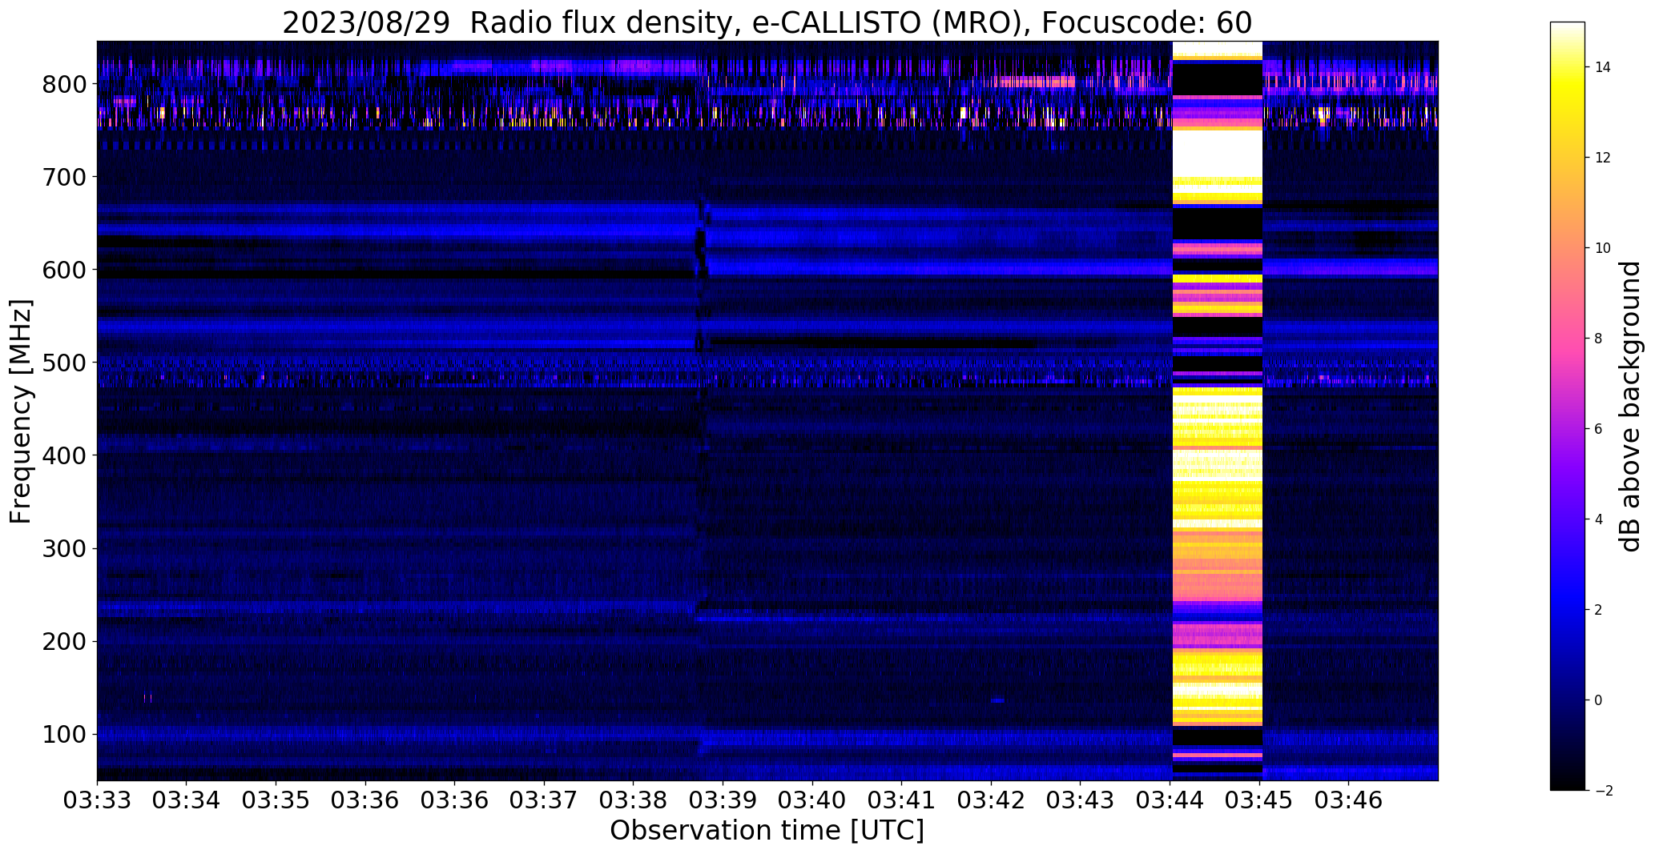Pick the 4 dB colorbar tick label
Screen dimensions: 1655x854
click(x=1599, y=519)
